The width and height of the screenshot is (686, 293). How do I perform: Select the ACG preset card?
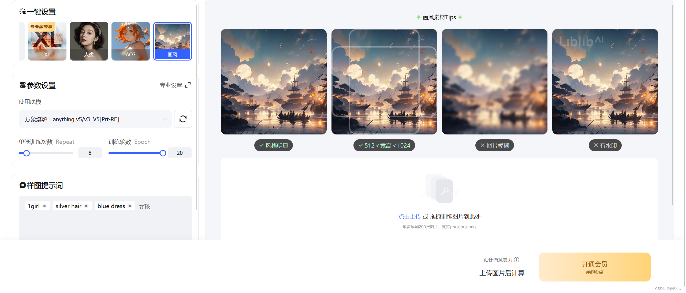coord(131,41)
